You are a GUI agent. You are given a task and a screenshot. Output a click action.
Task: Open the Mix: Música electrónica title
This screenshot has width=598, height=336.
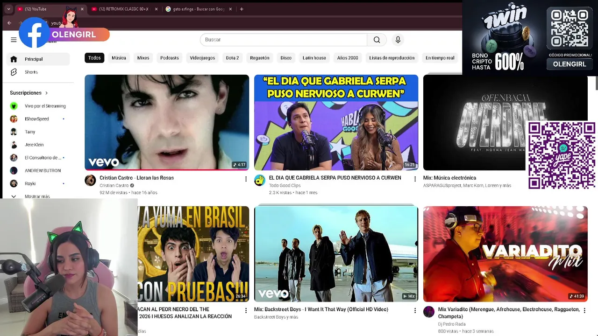point(449,178)
